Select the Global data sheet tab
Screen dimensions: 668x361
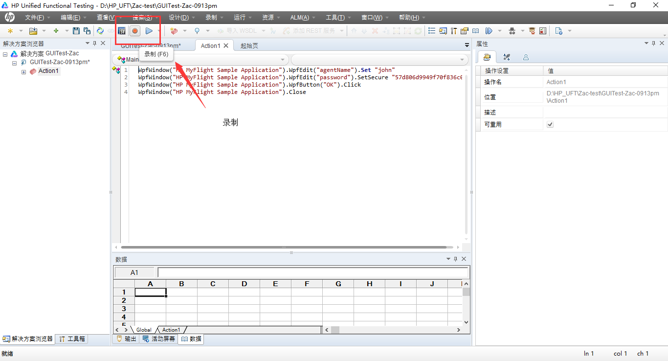pyautogui.click(x=144, y=330)
